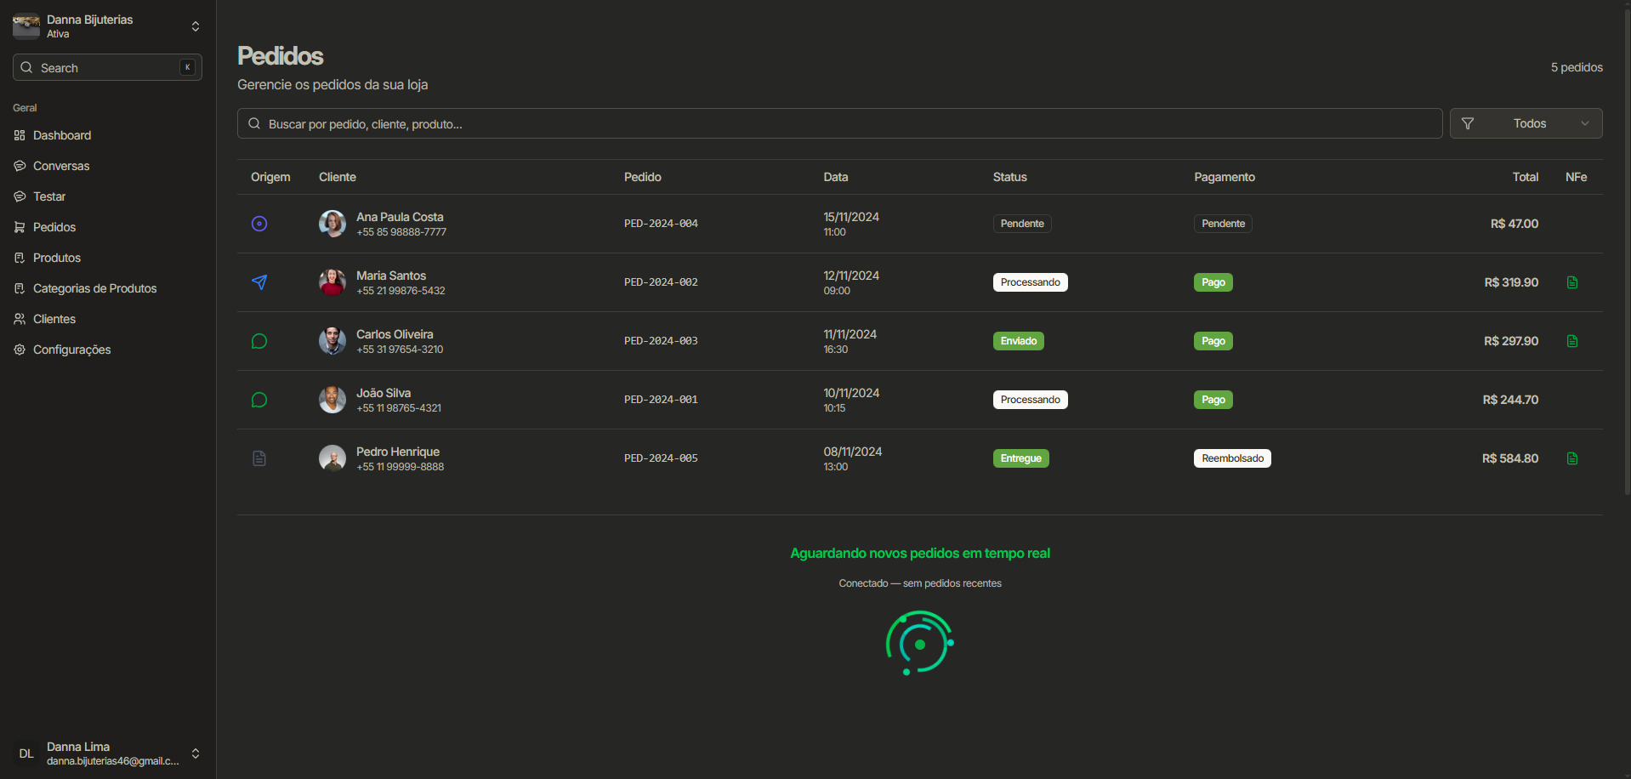Open the NFe document for PED-2024-003

1572,341
